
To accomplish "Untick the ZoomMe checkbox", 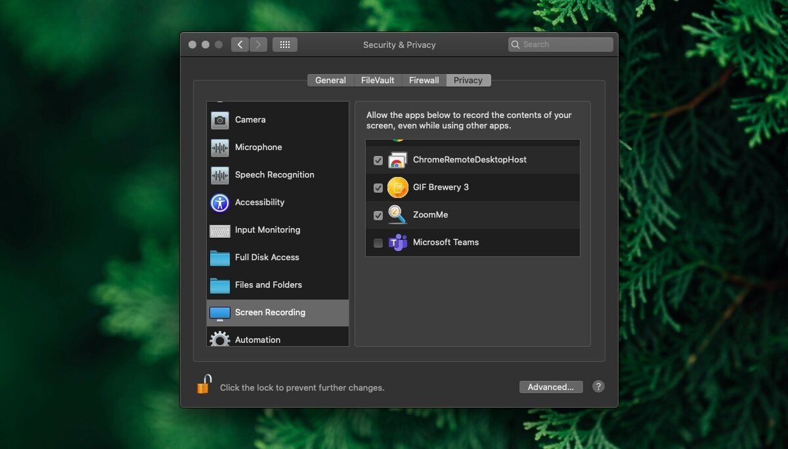I will click(x=378, y=216).
